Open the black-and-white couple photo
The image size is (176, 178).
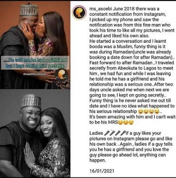coord(35,133)
